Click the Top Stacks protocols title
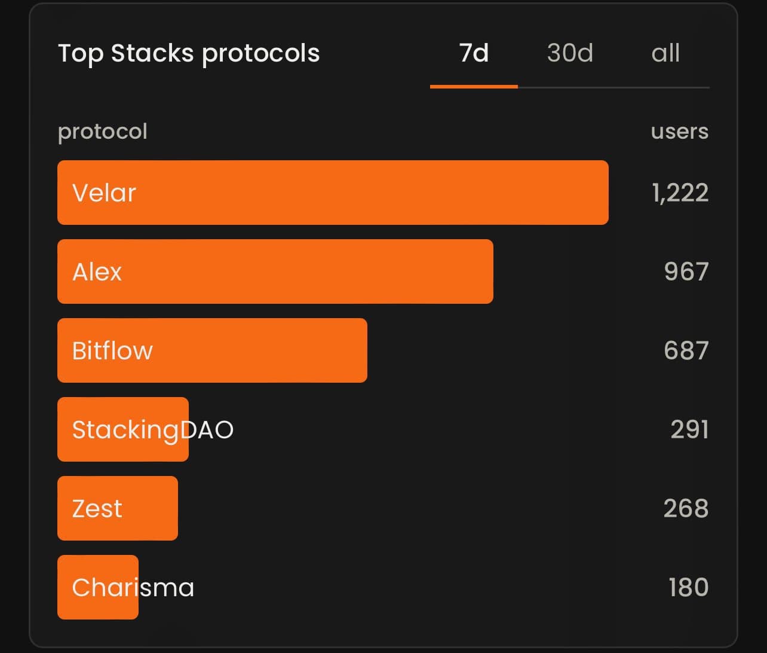Image resolution: width=767 pixels, height=653 pixels. click(x=189, y=53)
